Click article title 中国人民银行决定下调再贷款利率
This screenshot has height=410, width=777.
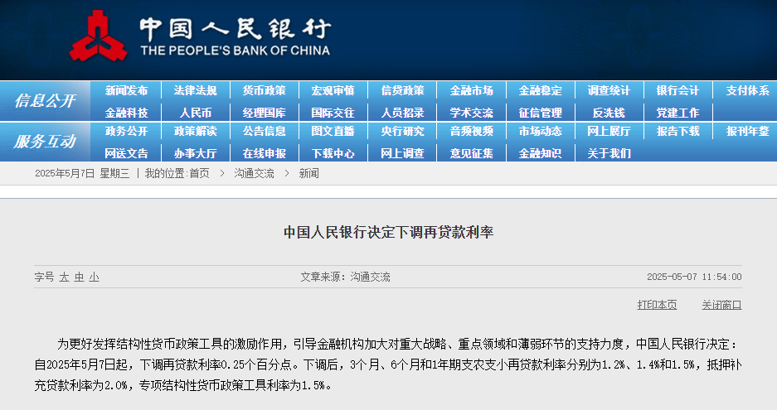pos(388,232)
